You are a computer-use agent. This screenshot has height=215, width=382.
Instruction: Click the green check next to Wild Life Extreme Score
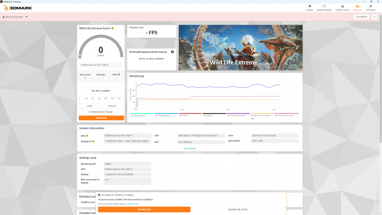(x=113, y=28)
